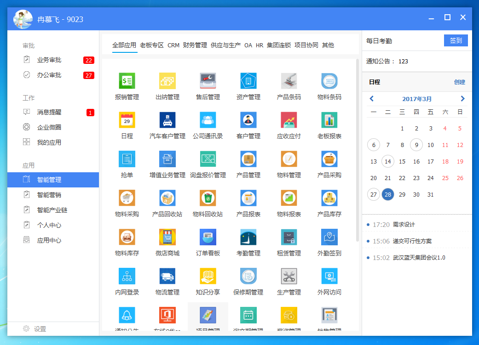Click 创建 to create schedule
Screen dimensions: 479x345
click(x=460, y=82)
